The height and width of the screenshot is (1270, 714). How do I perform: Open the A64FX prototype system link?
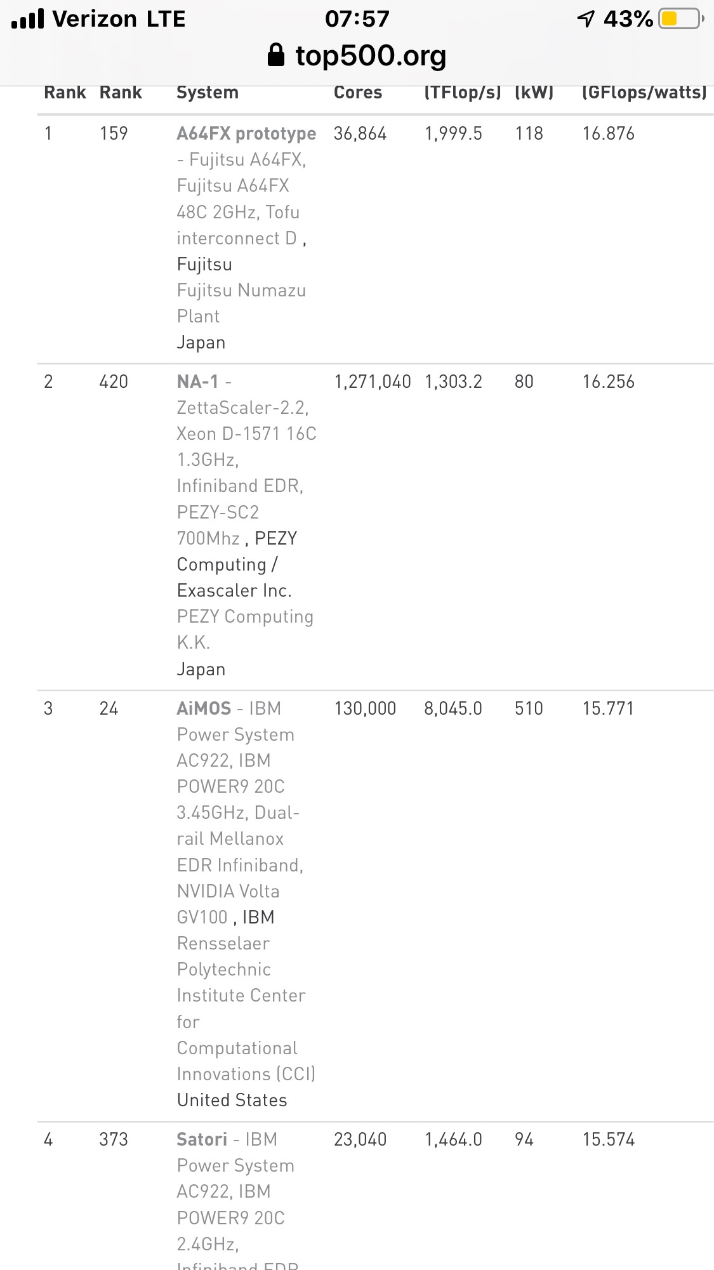click(246, 133)
